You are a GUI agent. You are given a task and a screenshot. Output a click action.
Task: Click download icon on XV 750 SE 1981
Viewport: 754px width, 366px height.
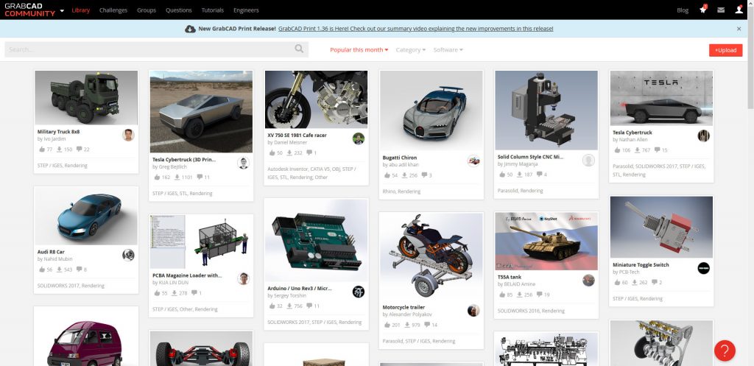290,152
